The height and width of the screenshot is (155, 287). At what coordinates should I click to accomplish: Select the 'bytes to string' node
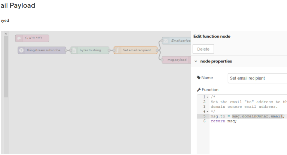pyautogui.click(x=90, y=50)
